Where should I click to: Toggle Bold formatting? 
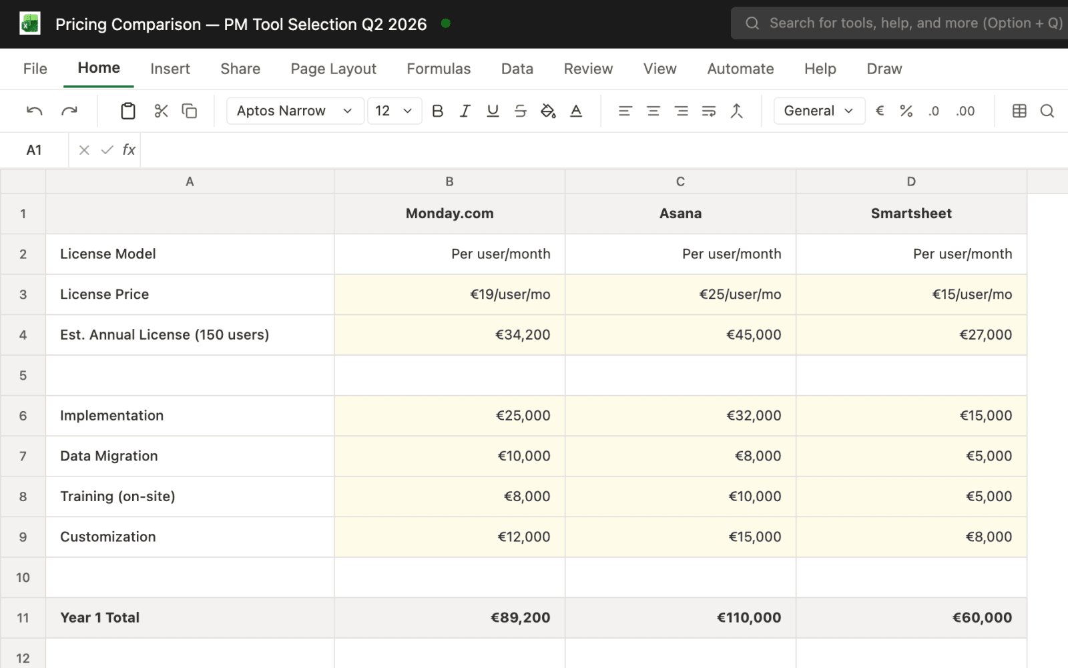(437, 111)
